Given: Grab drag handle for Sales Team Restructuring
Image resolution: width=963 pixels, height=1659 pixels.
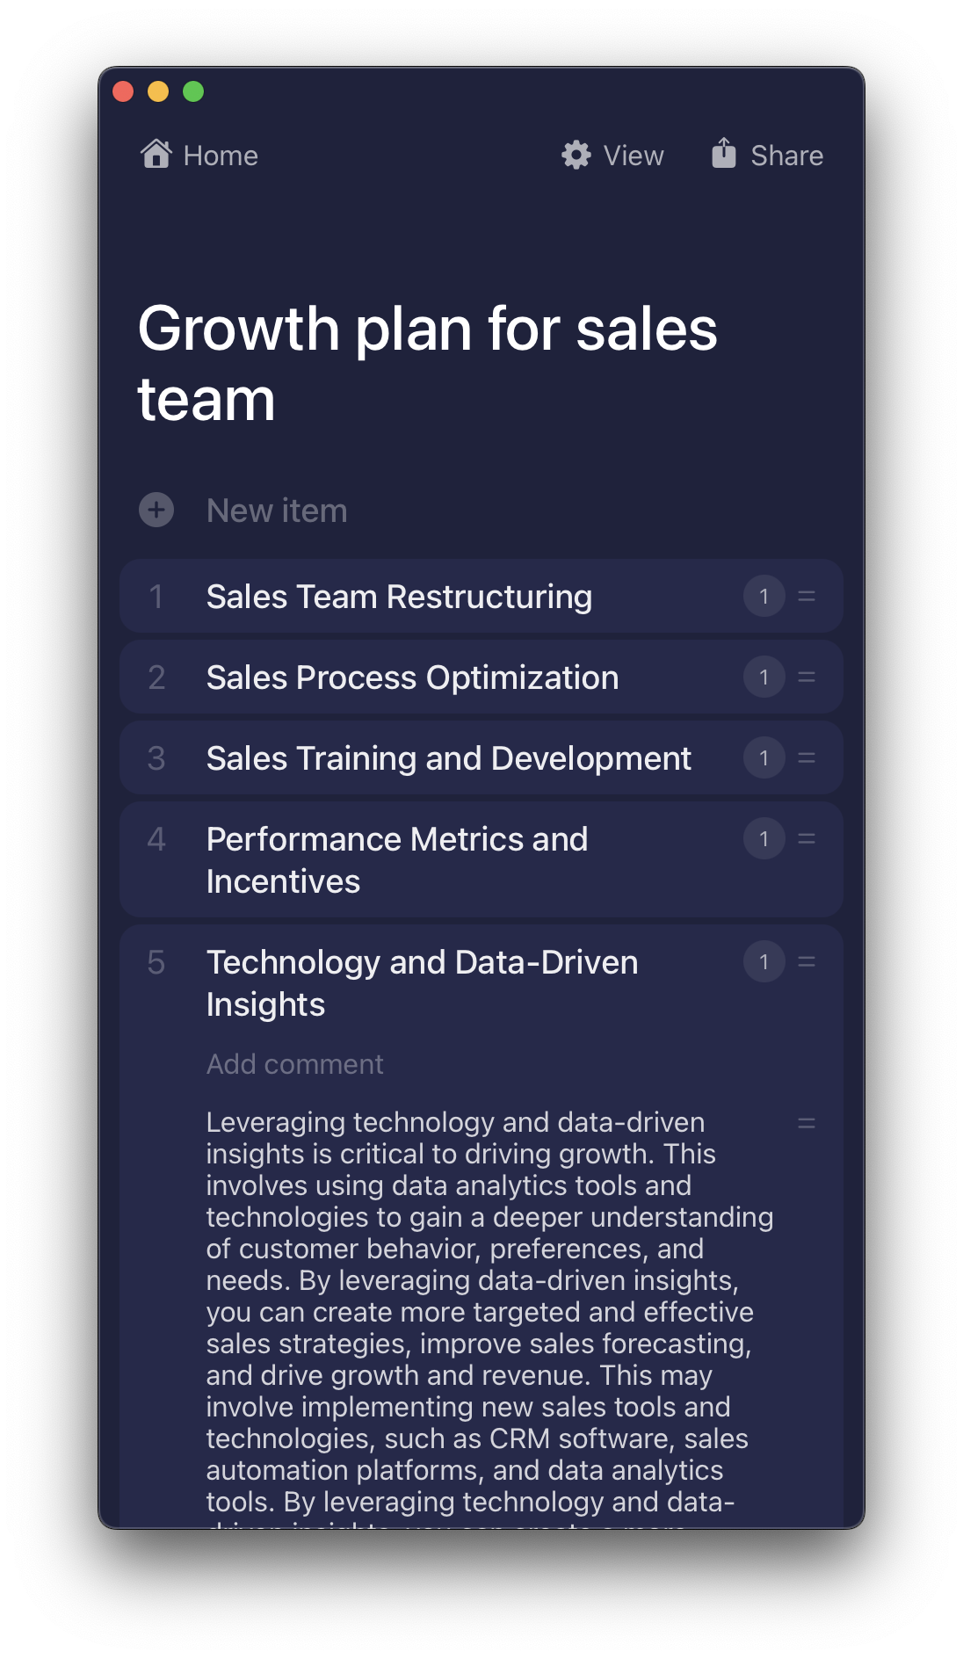Looking at the screenshot, I should pyautogui.click(x=807, y=597).
